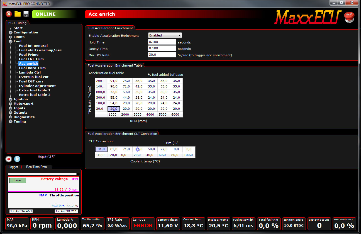
Task: Save with the floppy disk icon
Action: 26,14
